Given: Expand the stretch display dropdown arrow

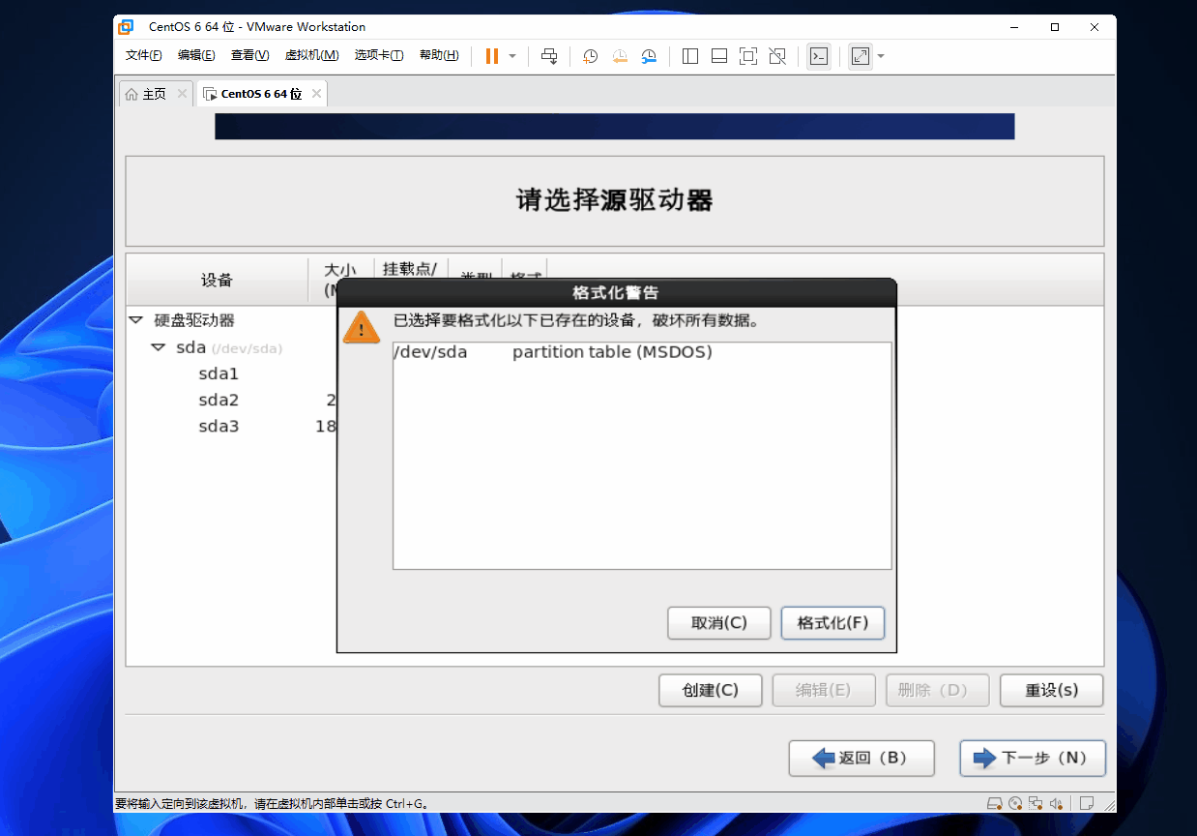Looking at the screenshot, I should pos(880,56).
